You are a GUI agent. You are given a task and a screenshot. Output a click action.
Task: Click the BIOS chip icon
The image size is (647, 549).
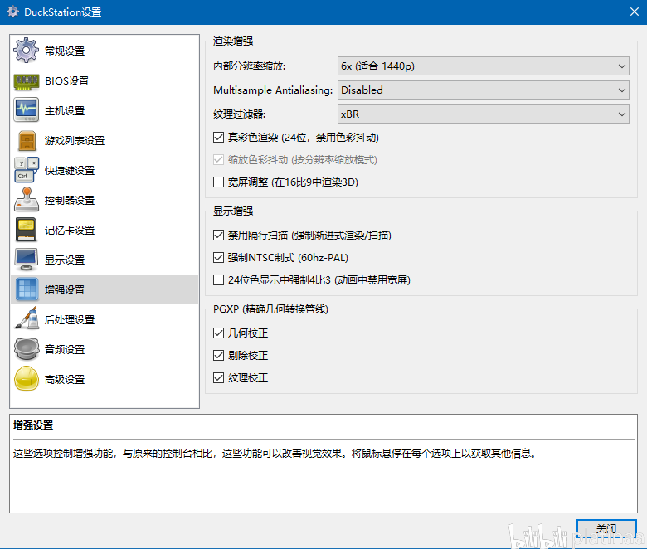click(x=26, y=81)
